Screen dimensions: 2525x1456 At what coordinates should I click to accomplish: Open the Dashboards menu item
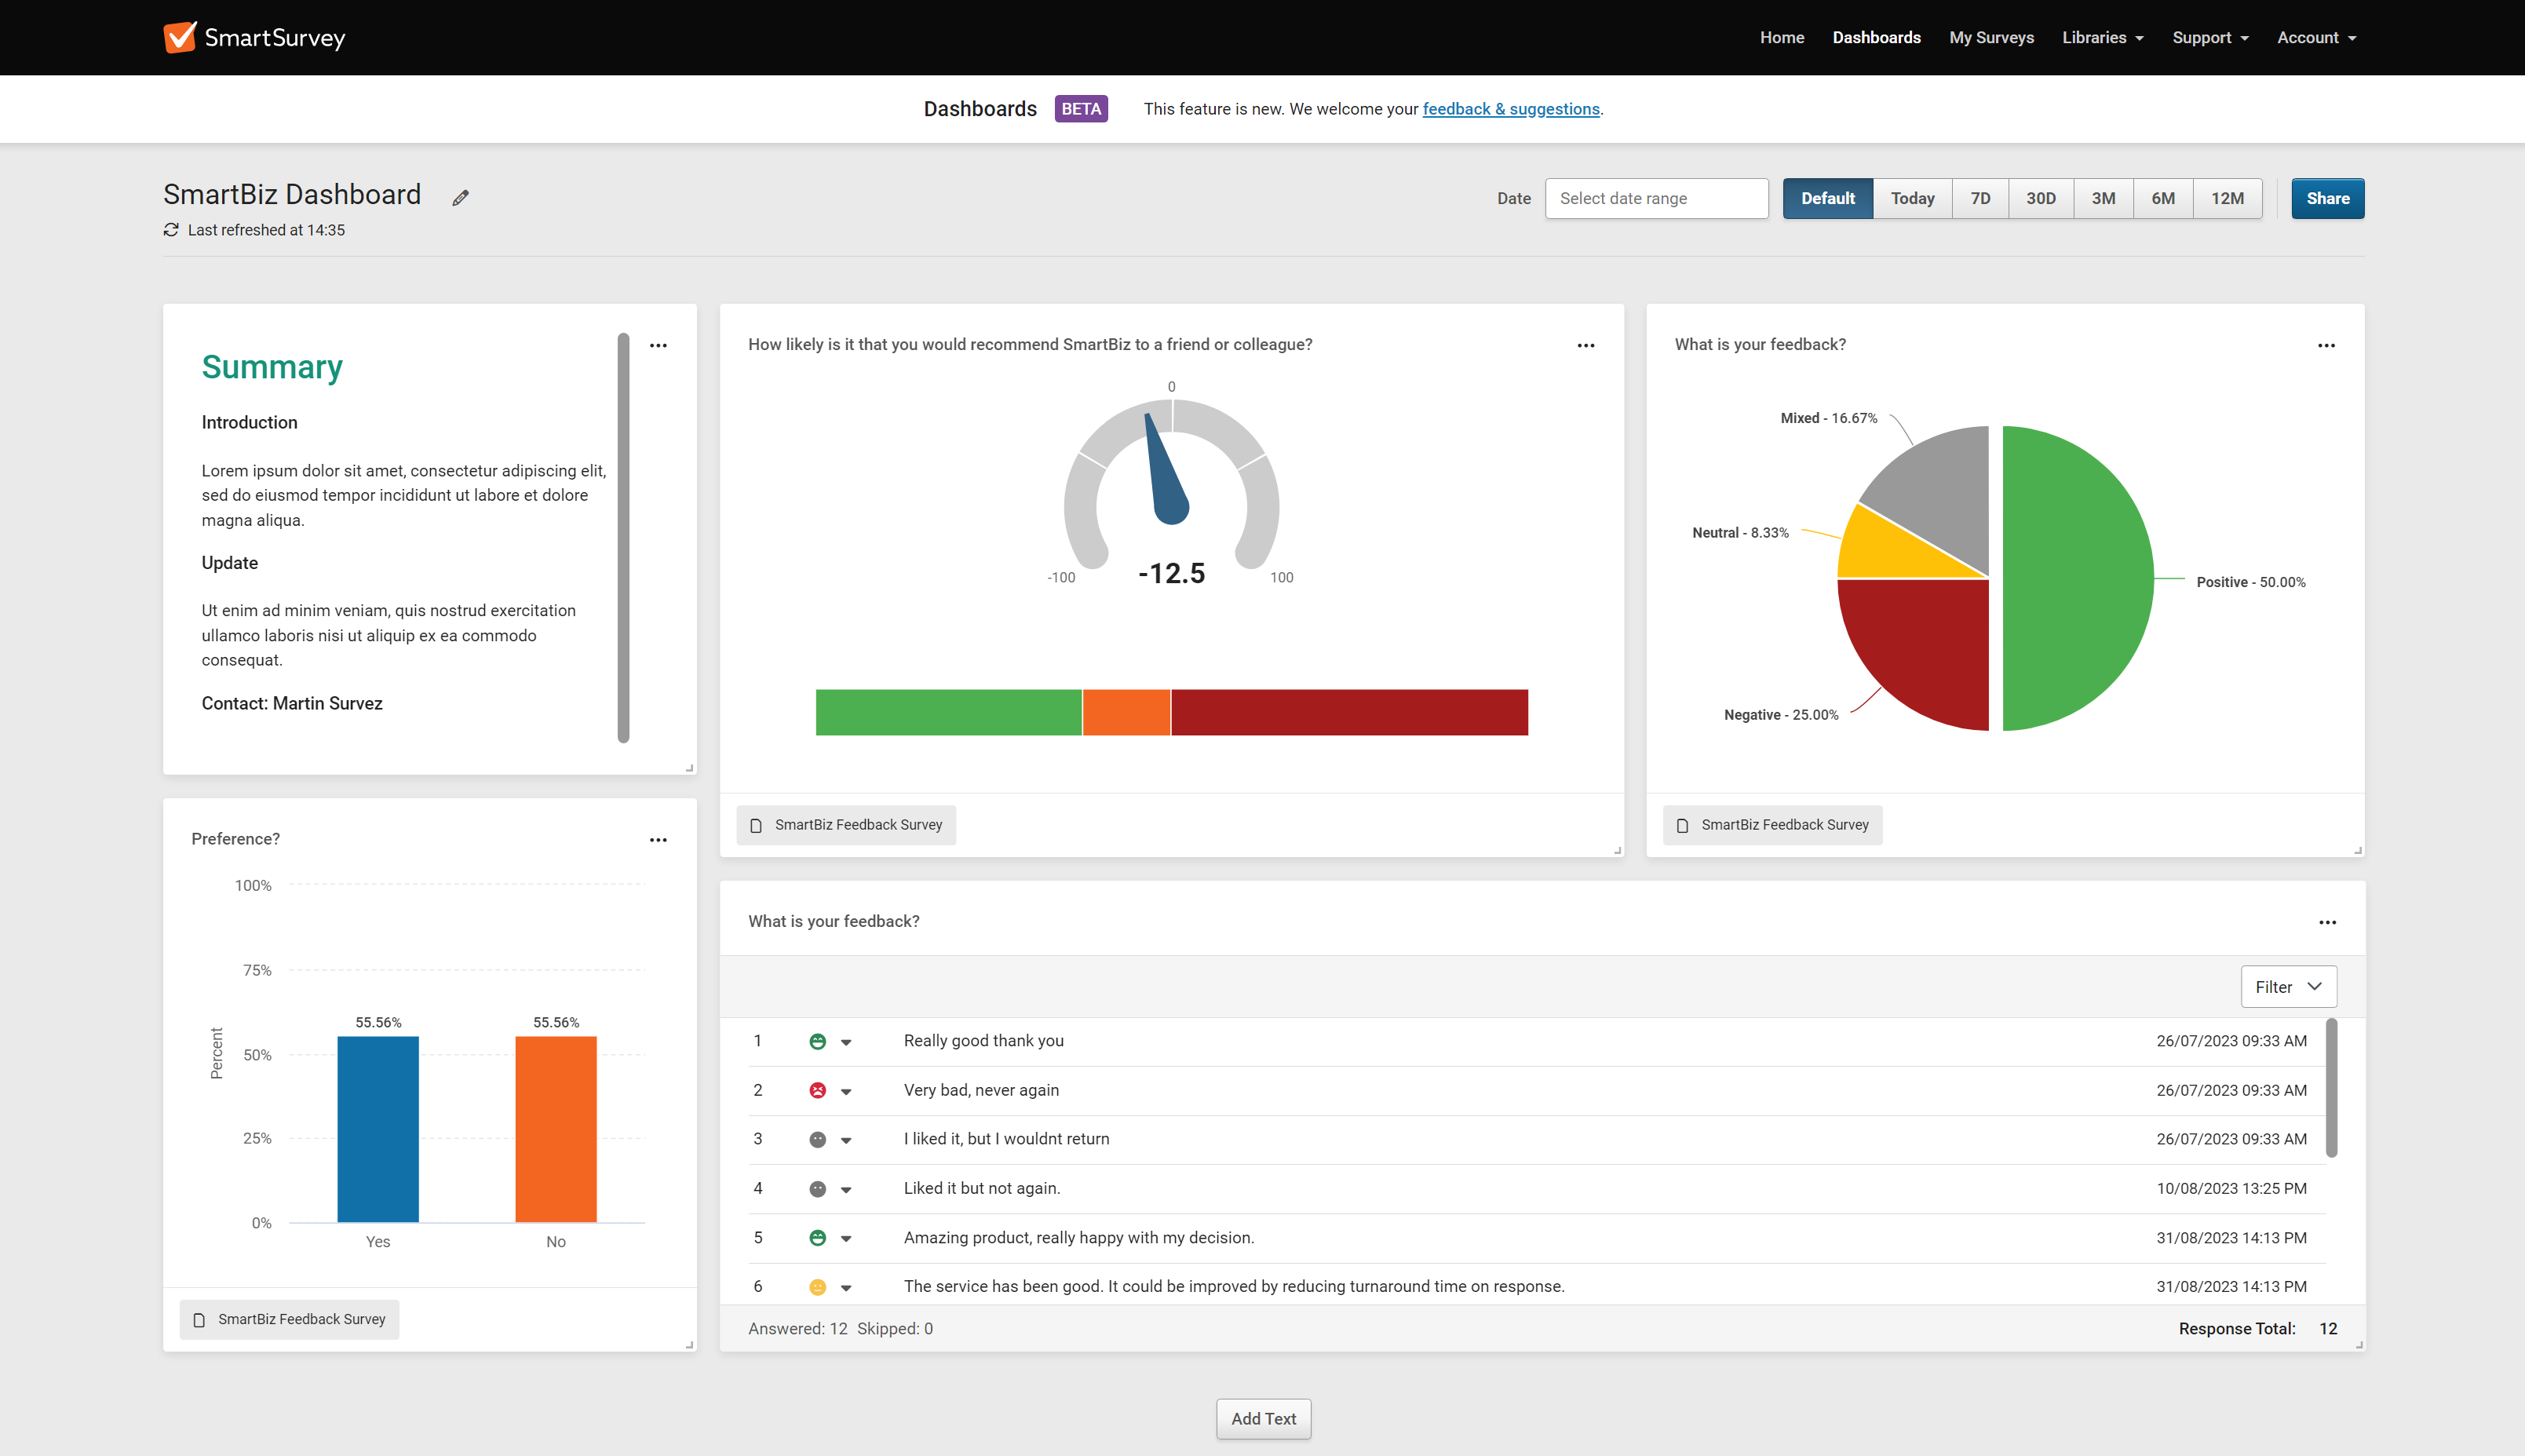1877,36
